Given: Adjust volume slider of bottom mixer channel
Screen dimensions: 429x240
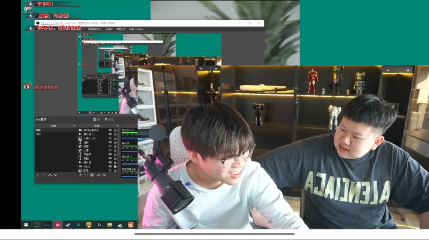Looking at the screenshot, I should click(130, 176).
